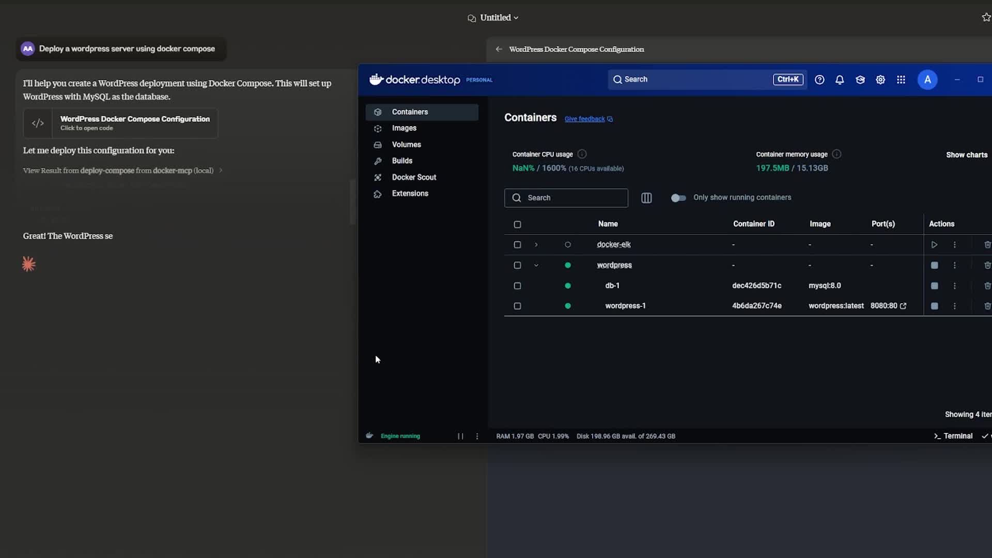Open the engine options menu dots

(x=477, y=436)
